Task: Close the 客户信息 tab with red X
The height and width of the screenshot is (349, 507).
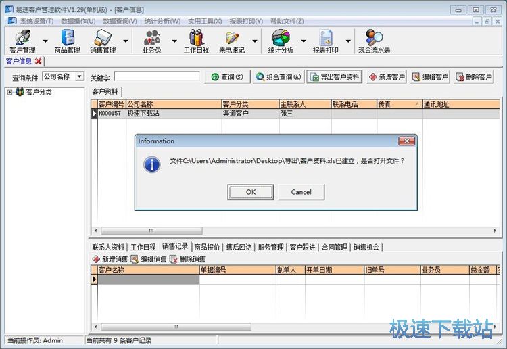Action: [x=39, y=61]
